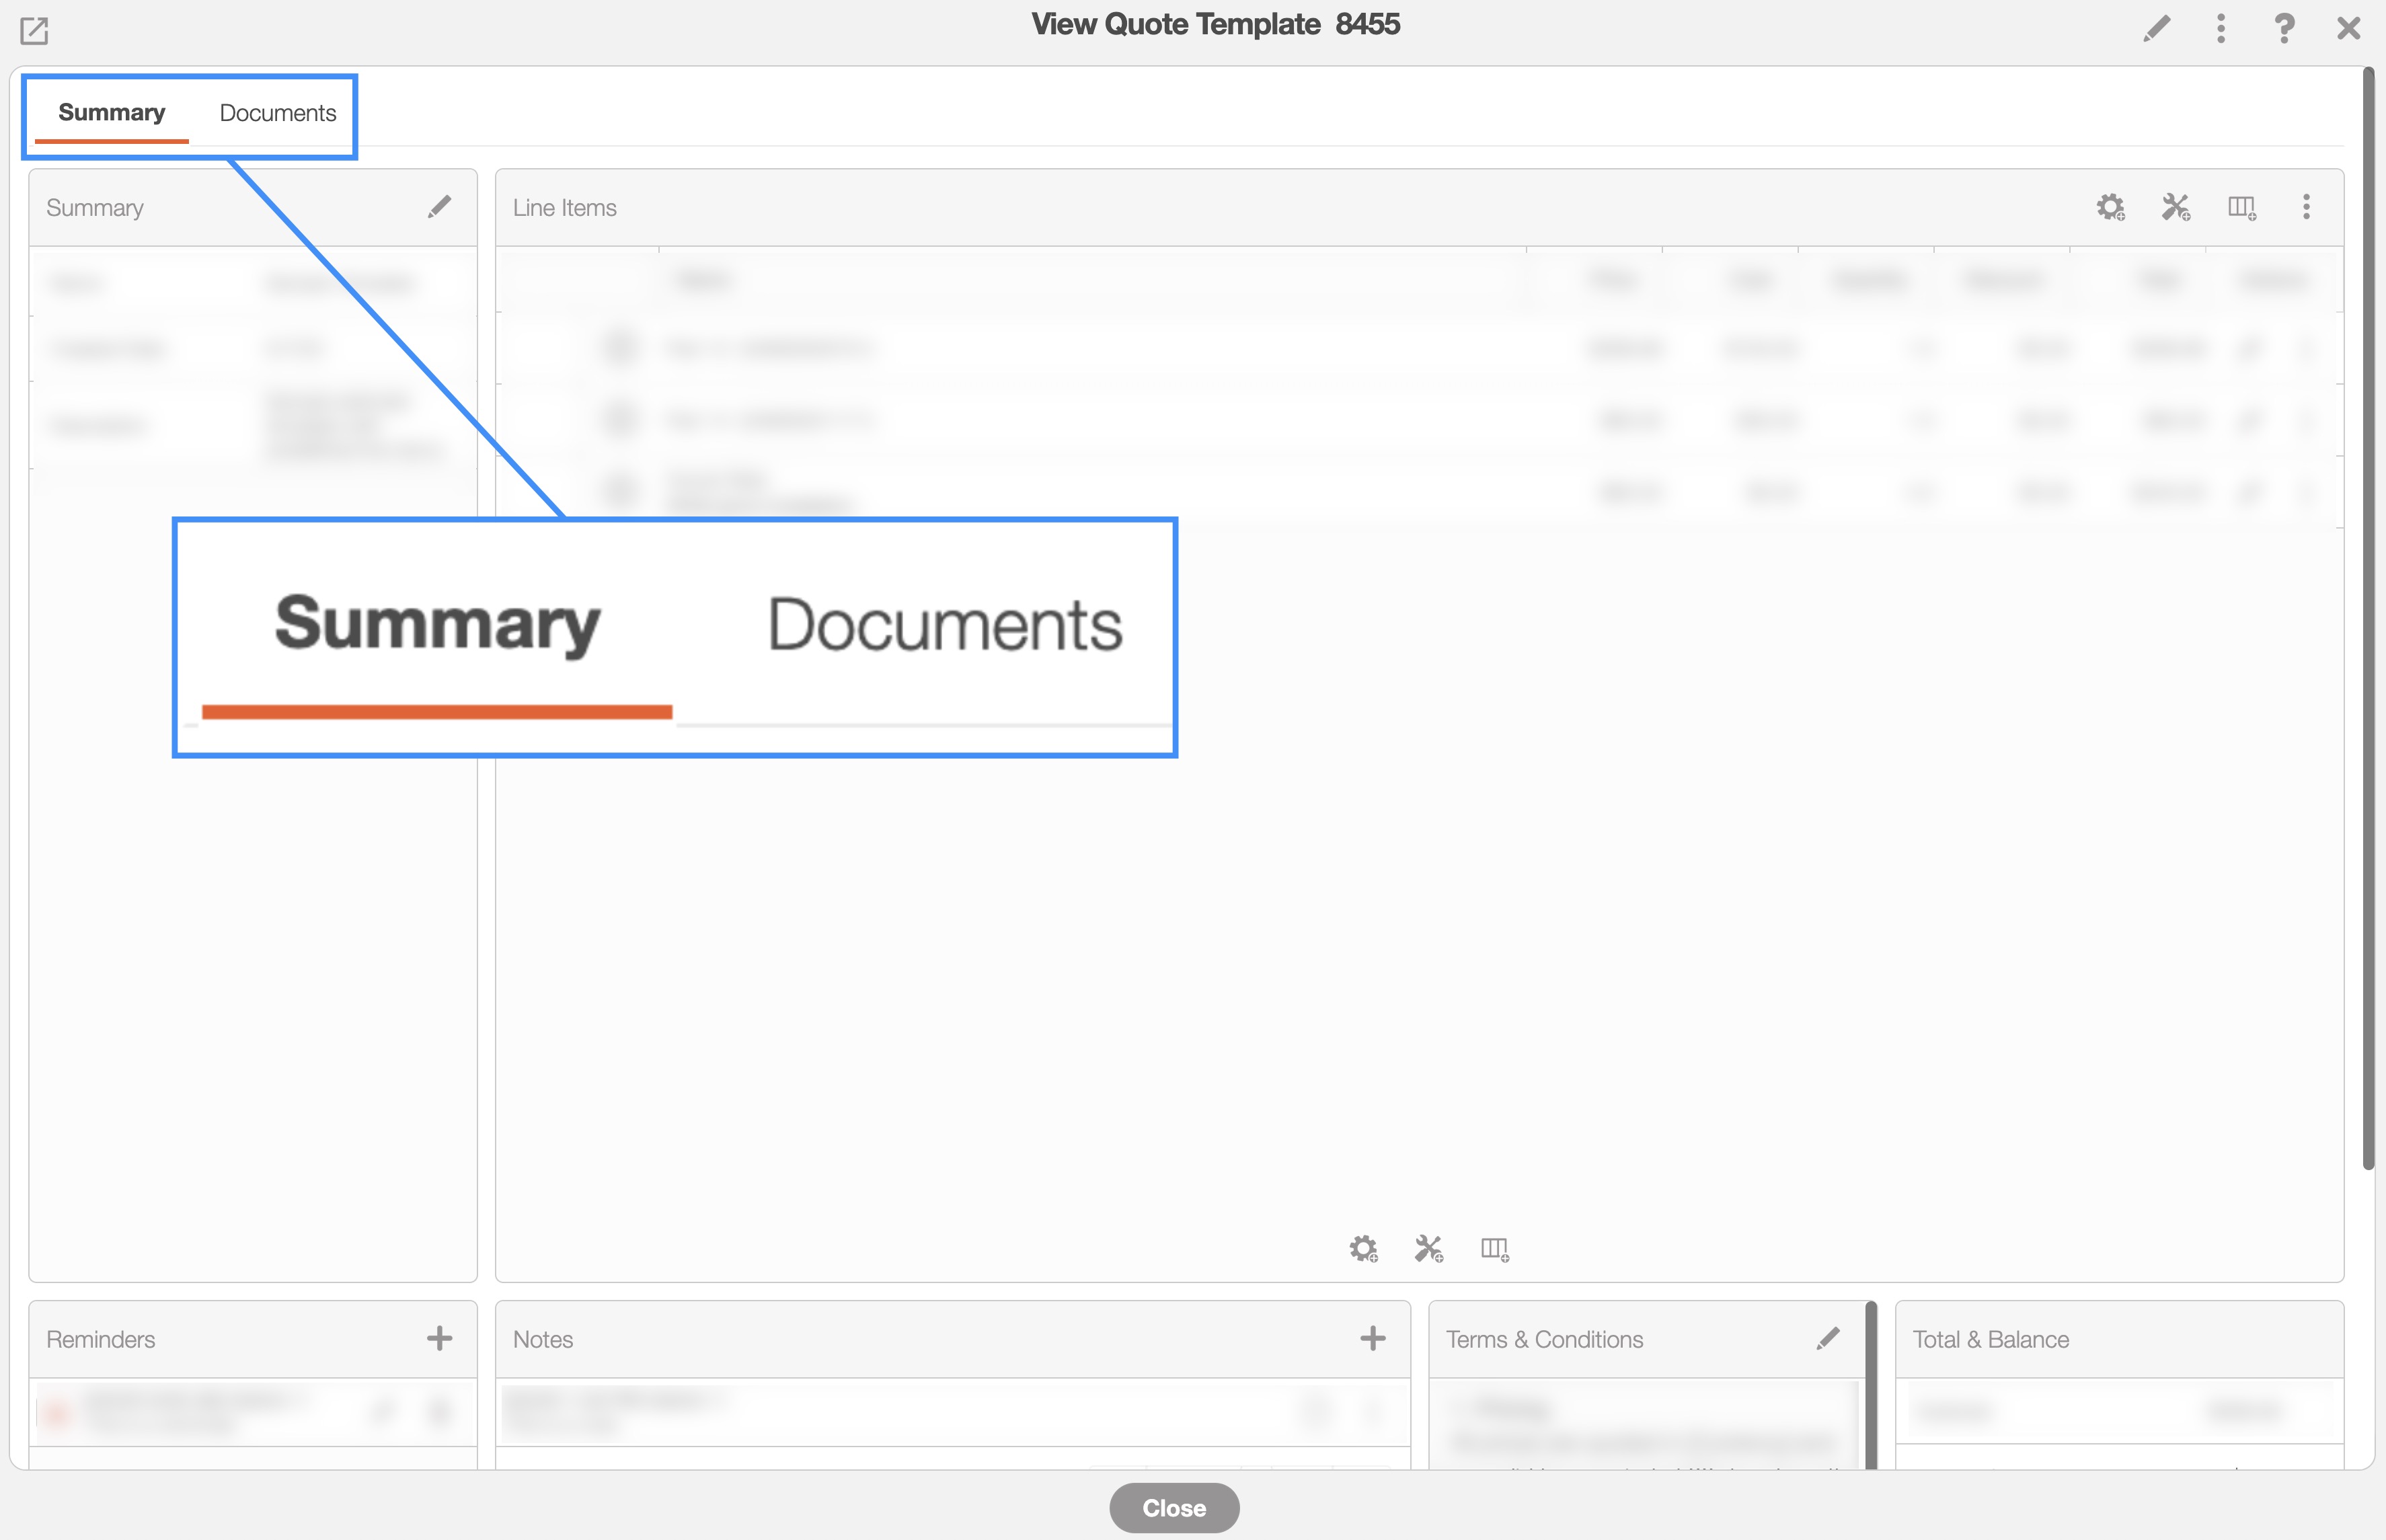The height and width of the screenshot is (1540, 2386).
Task: Edit Terms & Conditions with pencil icon
Action: pyautogui.click(x=1828, y=1338)
